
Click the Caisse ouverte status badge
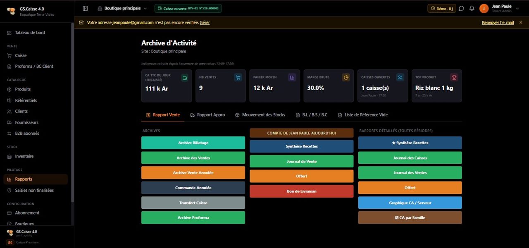click(188, 8)
